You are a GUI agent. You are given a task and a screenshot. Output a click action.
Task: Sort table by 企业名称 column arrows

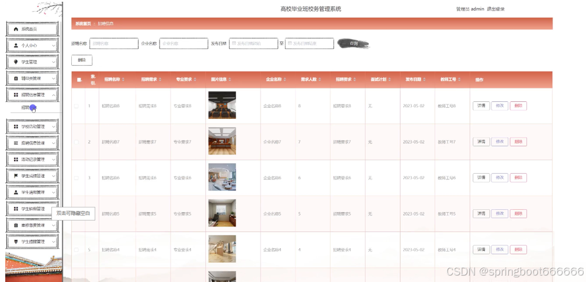(x=285, y=80)
